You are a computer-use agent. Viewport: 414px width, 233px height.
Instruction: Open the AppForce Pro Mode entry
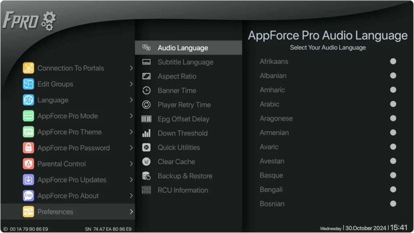tap(68, 116)
